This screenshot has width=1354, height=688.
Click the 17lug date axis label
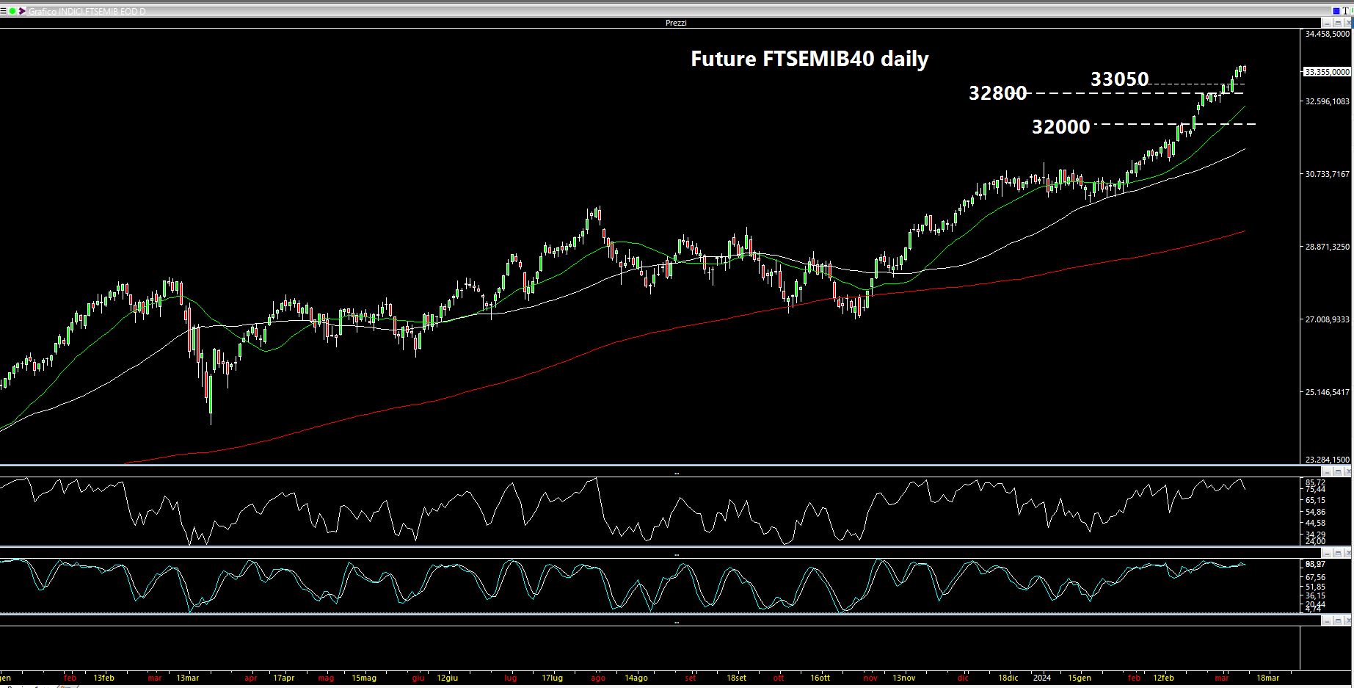(x=553, y=678)
